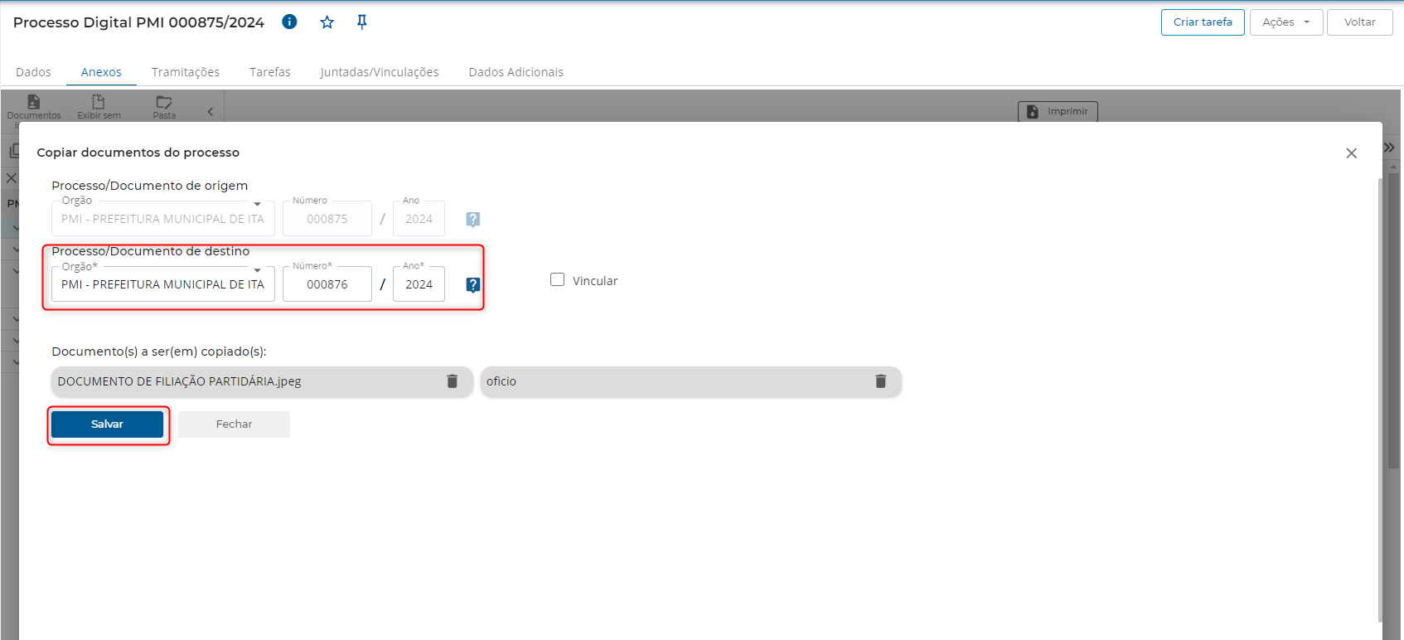Open the Dados Adicionais tab
Viewport: 1404px width, 640px height.
pyautogui.click(x=516, y=72)
